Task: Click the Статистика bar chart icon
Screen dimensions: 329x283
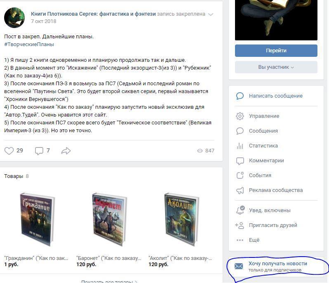Action: point(240,146)
